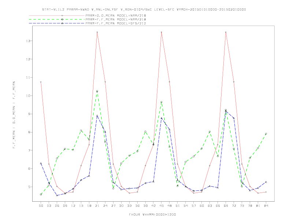
Task: Select legend label PARM=F.F_MEAN MODEL=NAM/218
Action: pyautogui.click(x=116, y=19)
